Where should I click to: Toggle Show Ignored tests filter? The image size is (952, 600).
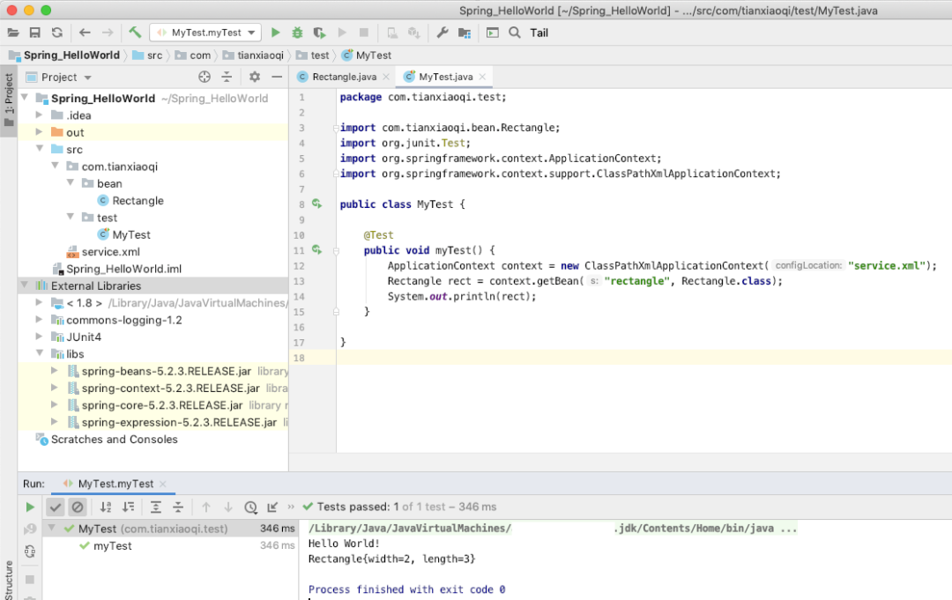click(x=78, y=507)
